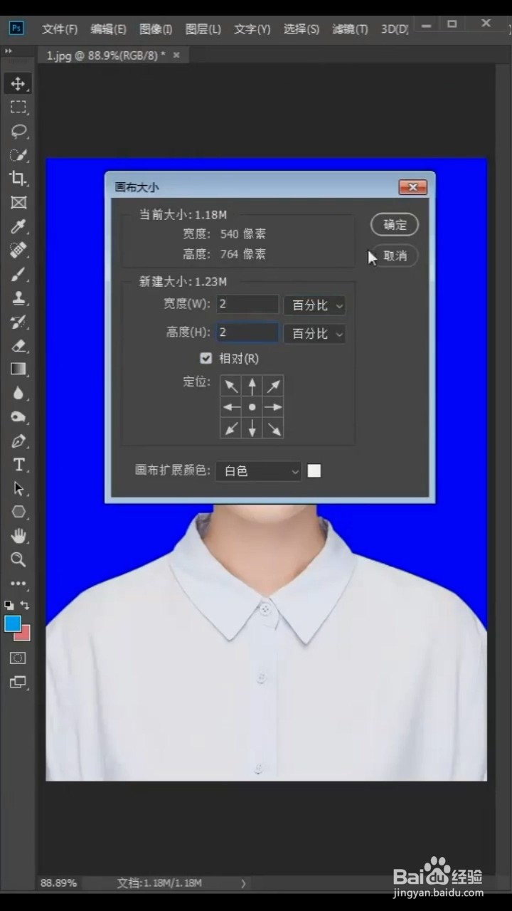Screen dimensions: 512x911
Task: Open the 编辑(E) menu
Action: click(108, 29)
